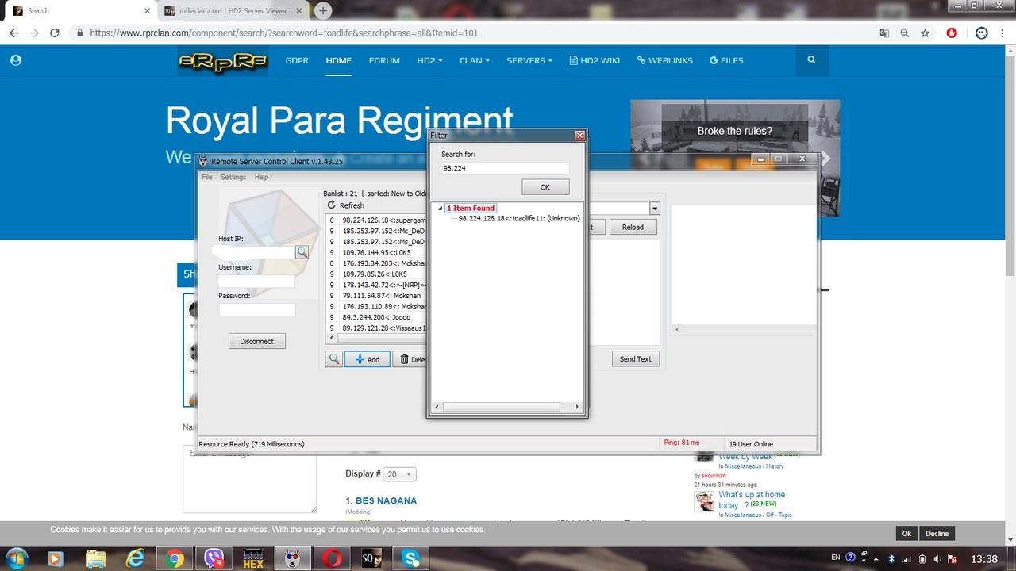Expand the CLAN dropdown menu
This screenshot has height=571, width=1016.
(x=475, y=60)
